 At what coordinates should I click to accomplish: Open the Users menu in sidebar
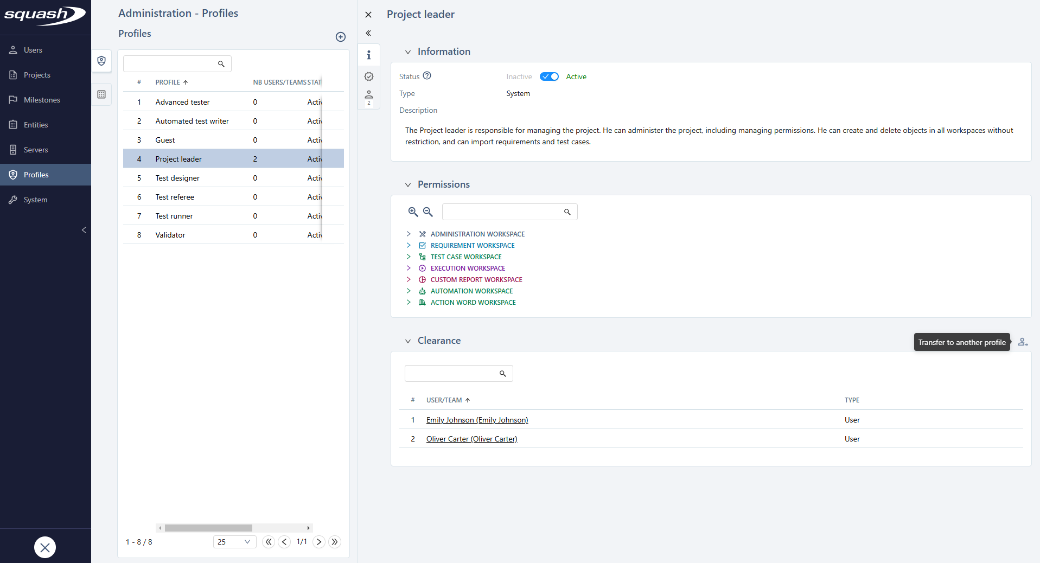(x=33, y=50)
